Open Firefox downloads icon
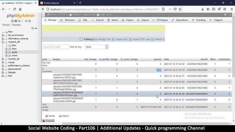Screen dimensions: 235x132 (202, 9)
